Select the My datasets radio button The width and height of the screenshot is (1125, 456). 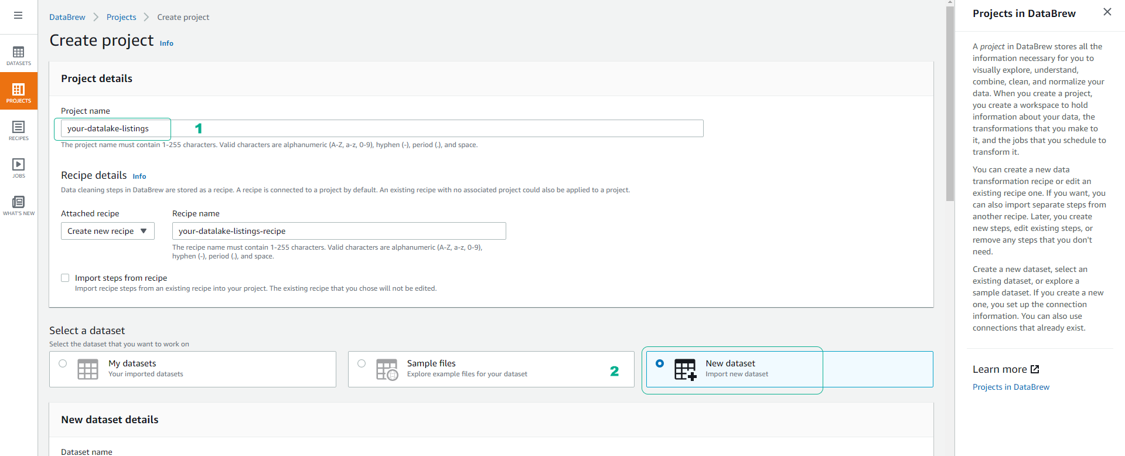click(x=63, y=363)
